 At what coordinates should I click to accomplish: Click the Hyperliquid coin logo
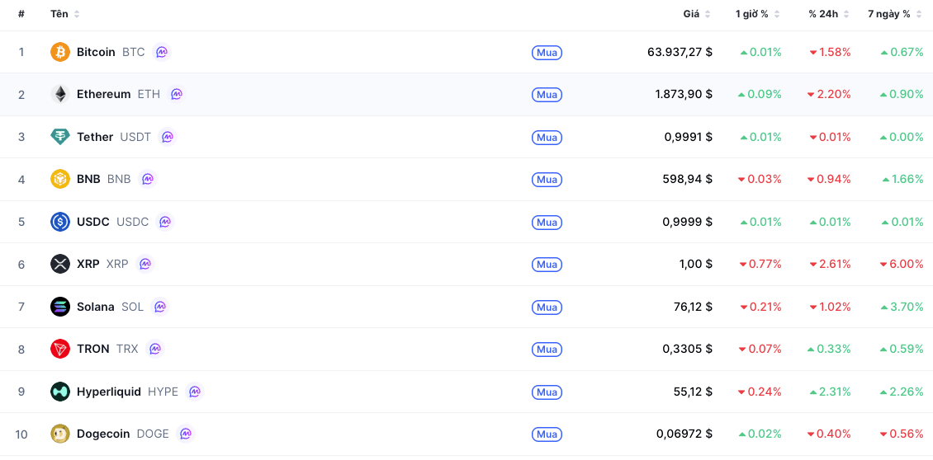click(x=60, y=392)
